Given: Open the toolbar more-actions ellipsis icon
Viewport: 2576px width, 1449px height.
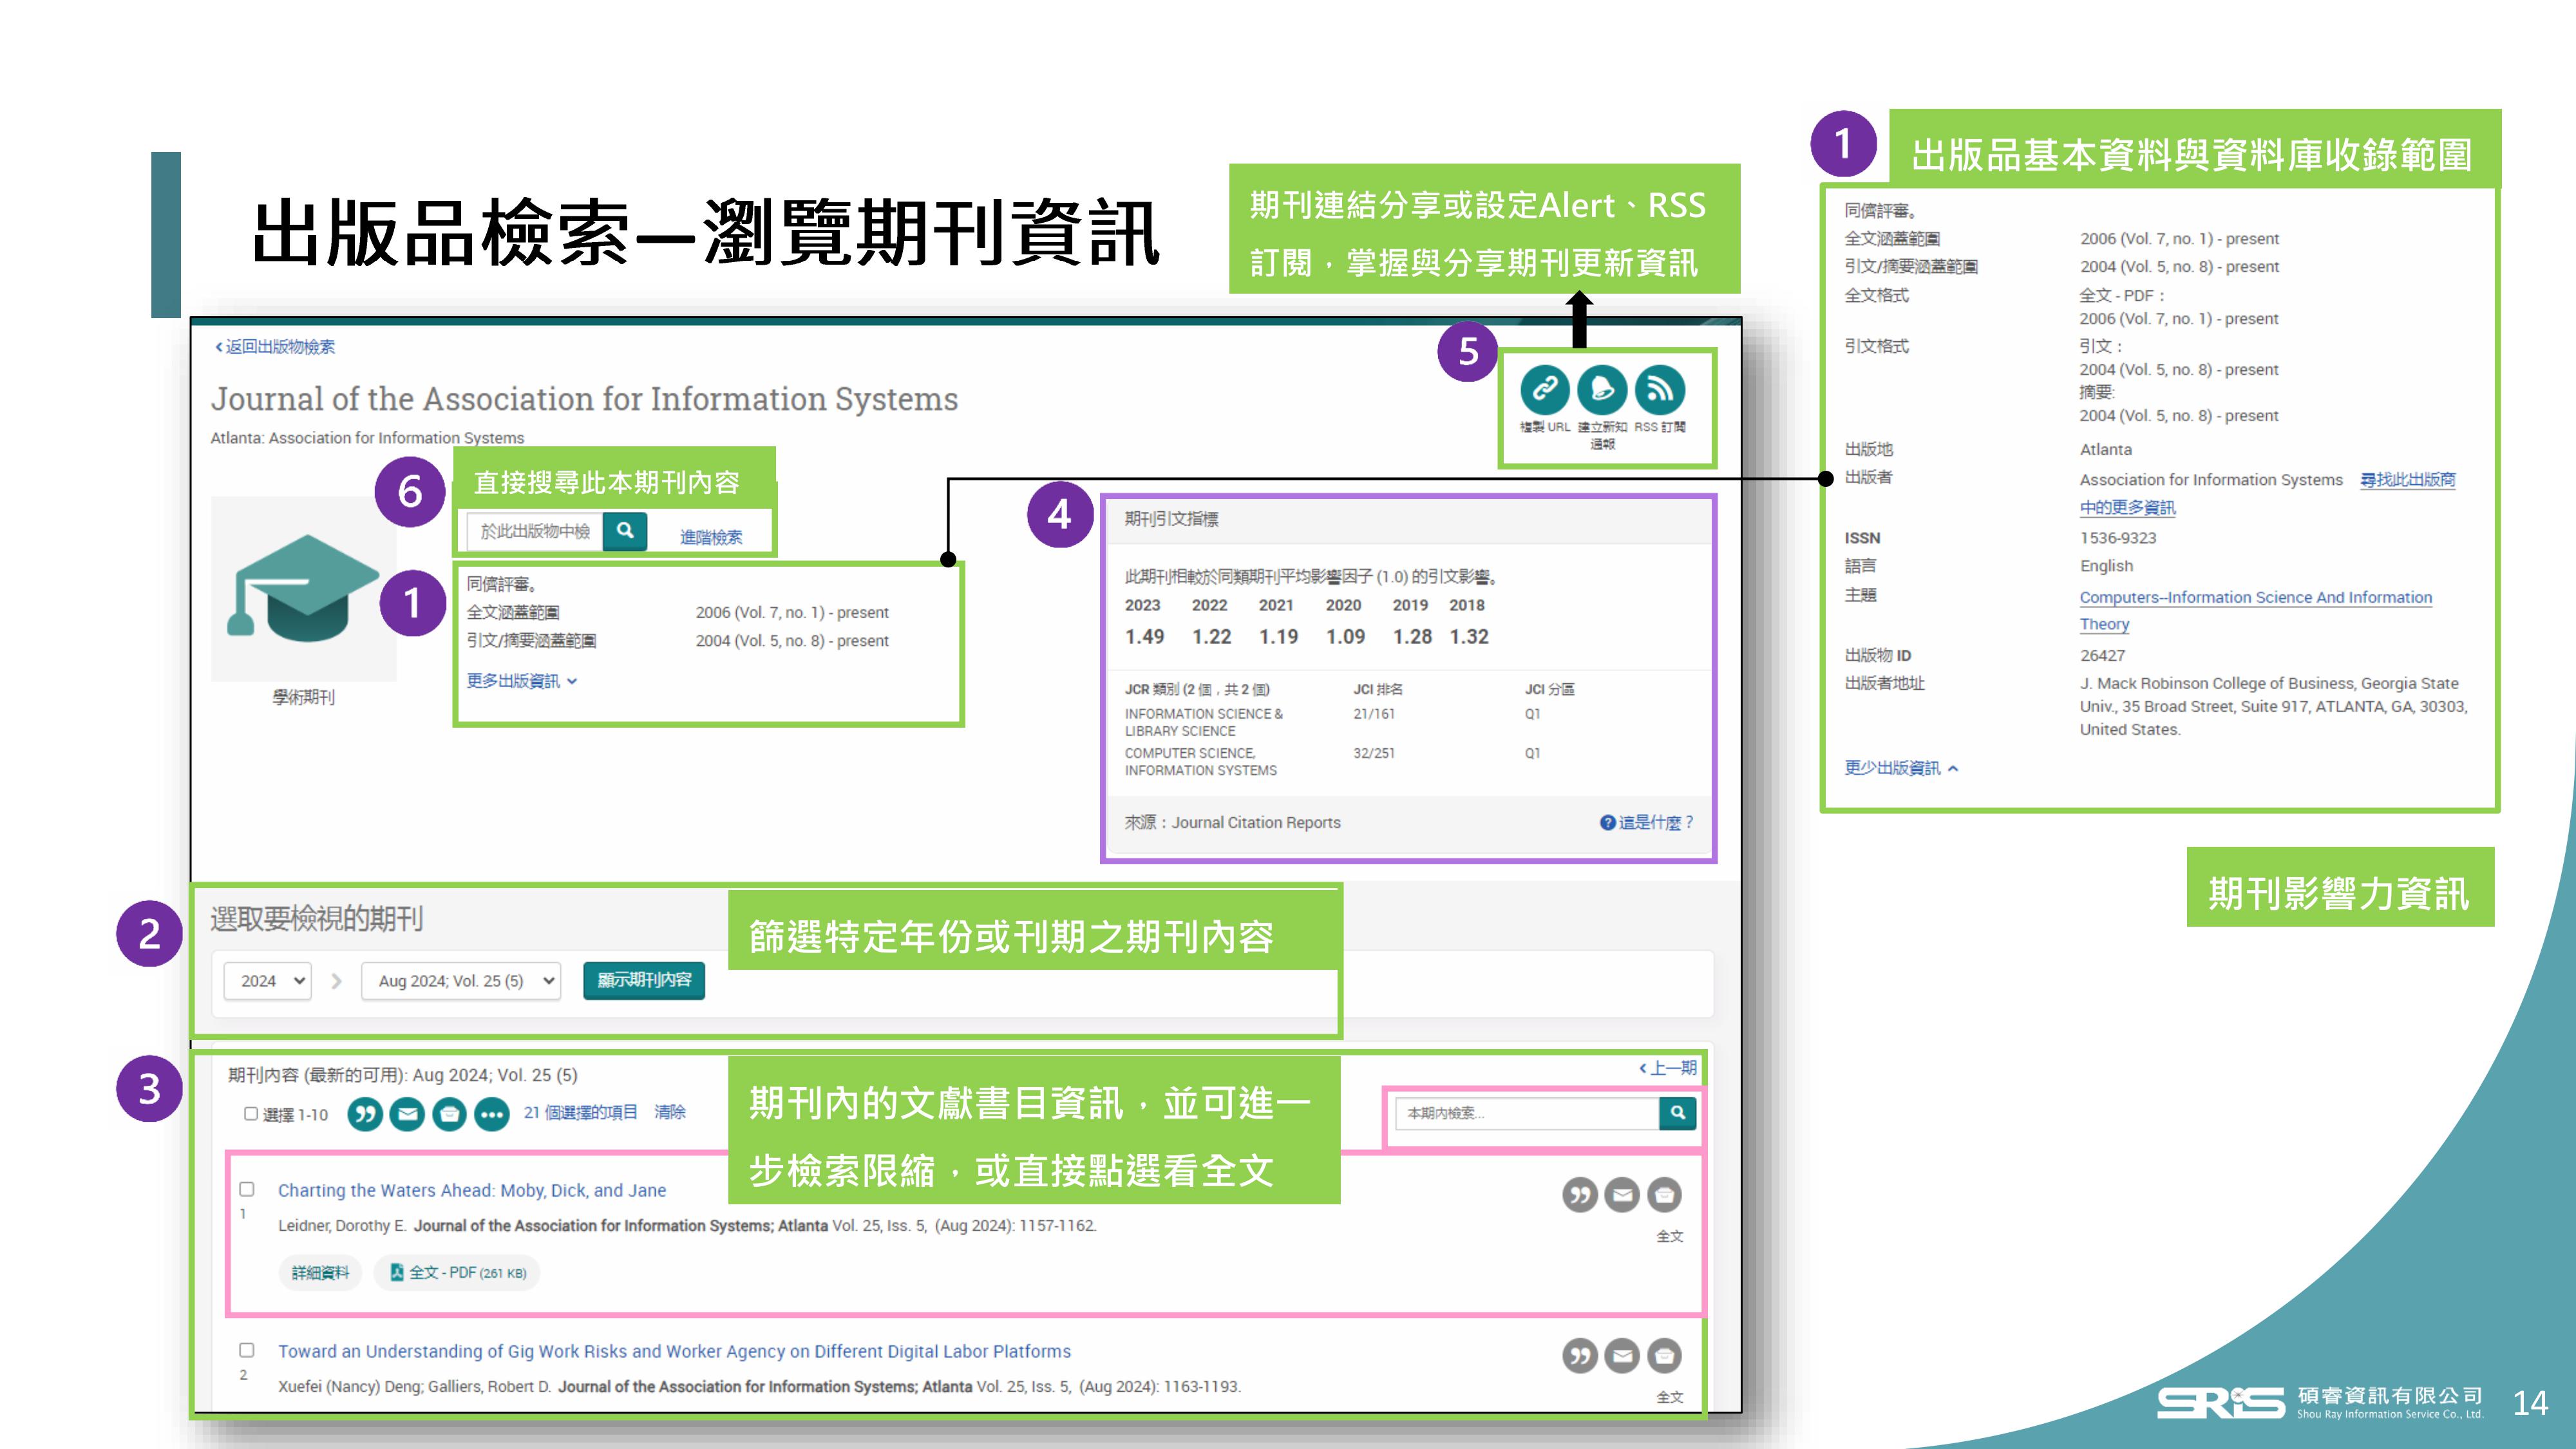Looking at the screenshot, I should 492,1113.
